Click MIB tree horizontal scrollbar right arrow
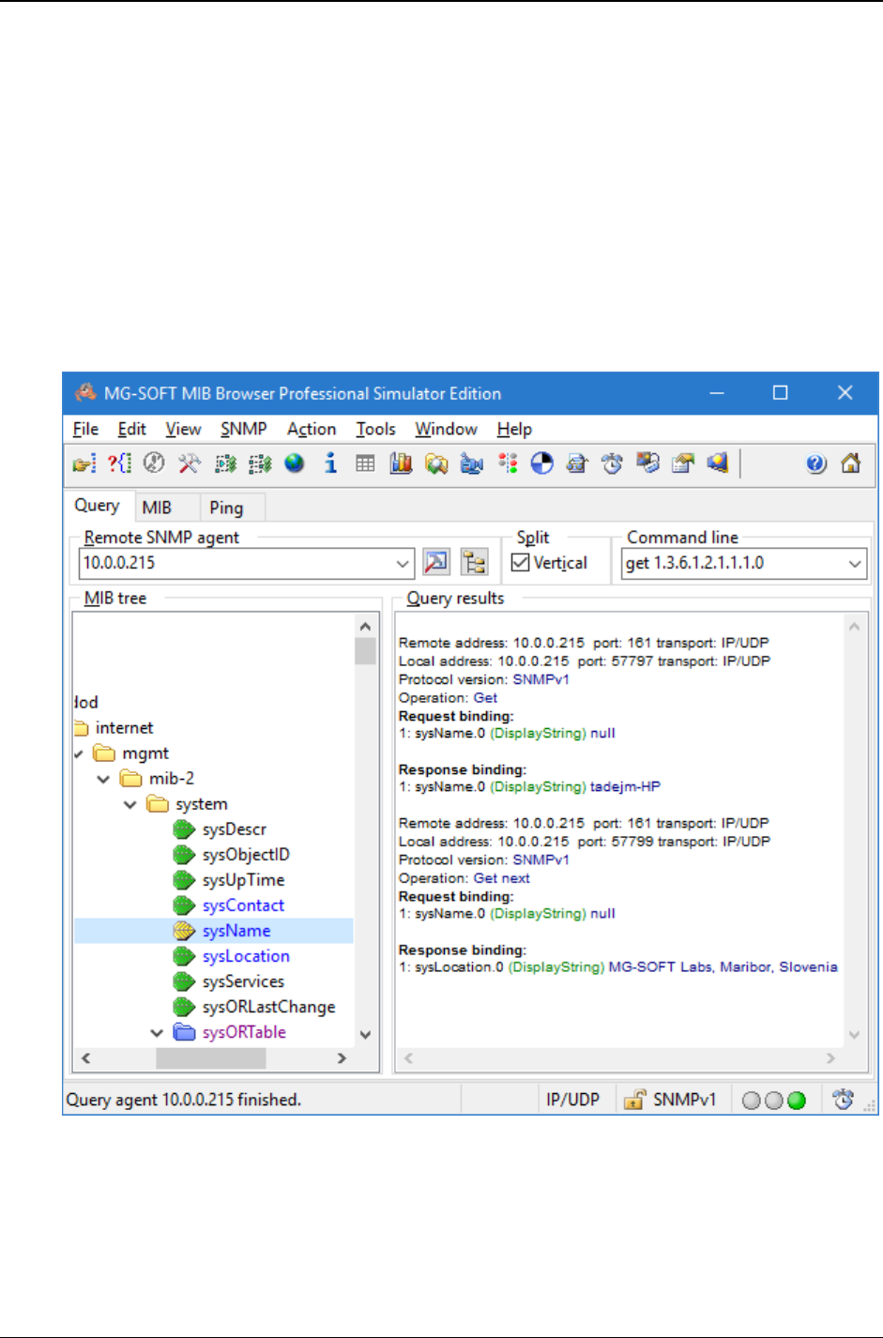Viewport: 883px width, 1338px height. [343, 1058]
